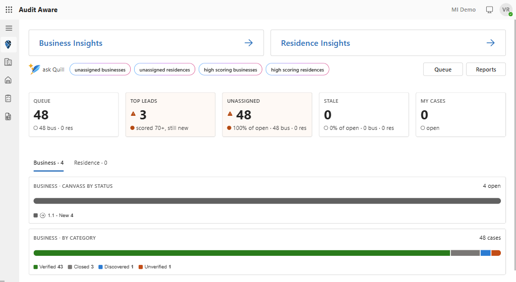The height and width of the screenshot is (282, 516).
Task: Click the blue Discovered bar segment
Action: click(x=485, y=253)
